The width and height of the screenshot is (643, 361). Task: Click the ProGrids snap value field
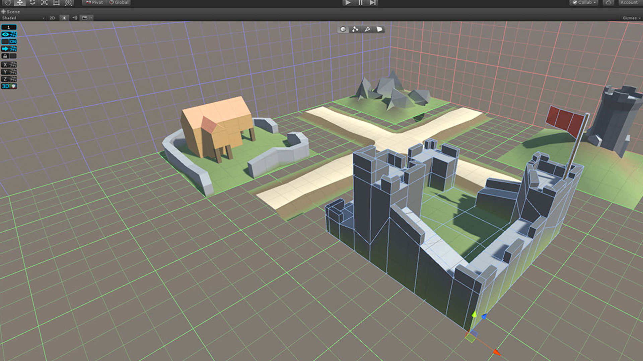pos(9,27)
